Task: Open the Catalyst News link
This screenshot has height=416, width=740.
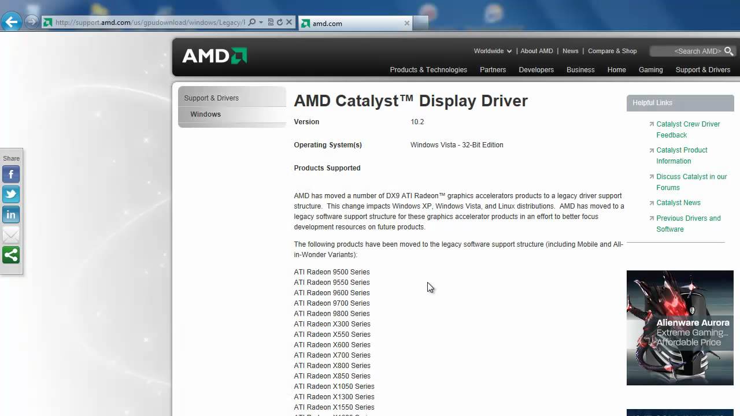Action: point(678,203)
